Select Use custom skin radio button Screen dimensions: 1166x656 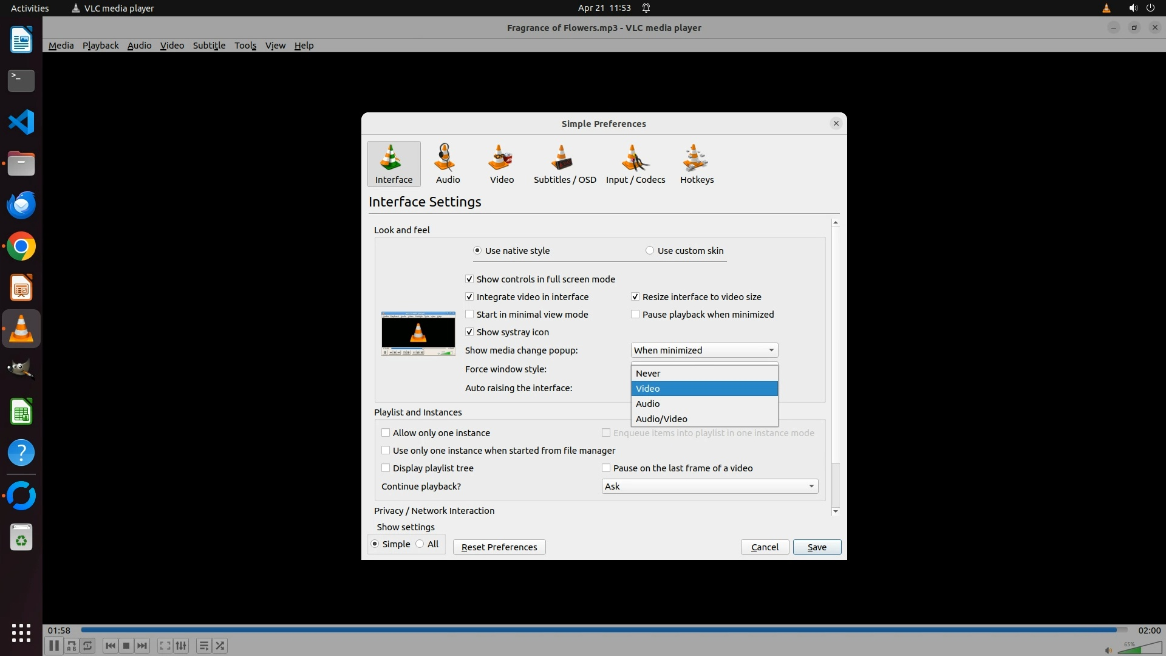(x=650, y=251)
